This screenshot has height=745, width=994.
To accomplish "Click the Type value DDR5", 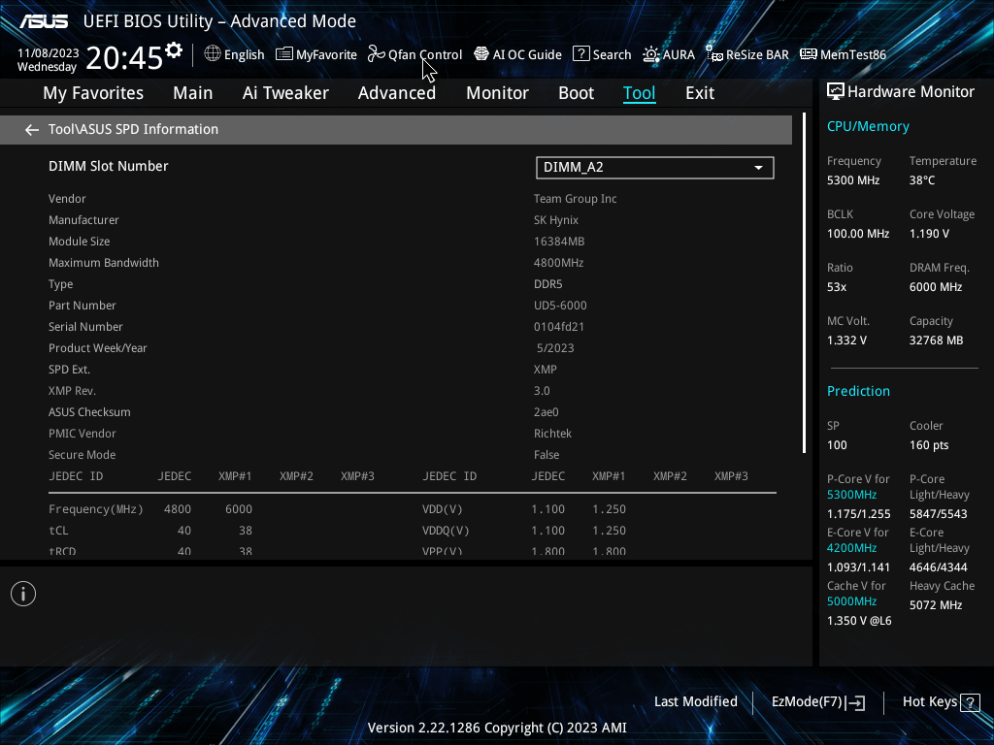I will pyautogui.click(x=547, y=284).
